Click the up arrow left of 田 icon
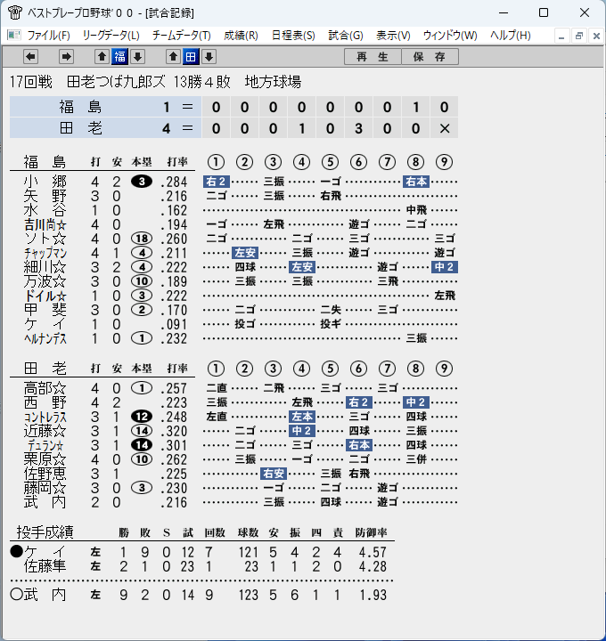The height and width of the screenshot is (641, 606). (173, 57)
